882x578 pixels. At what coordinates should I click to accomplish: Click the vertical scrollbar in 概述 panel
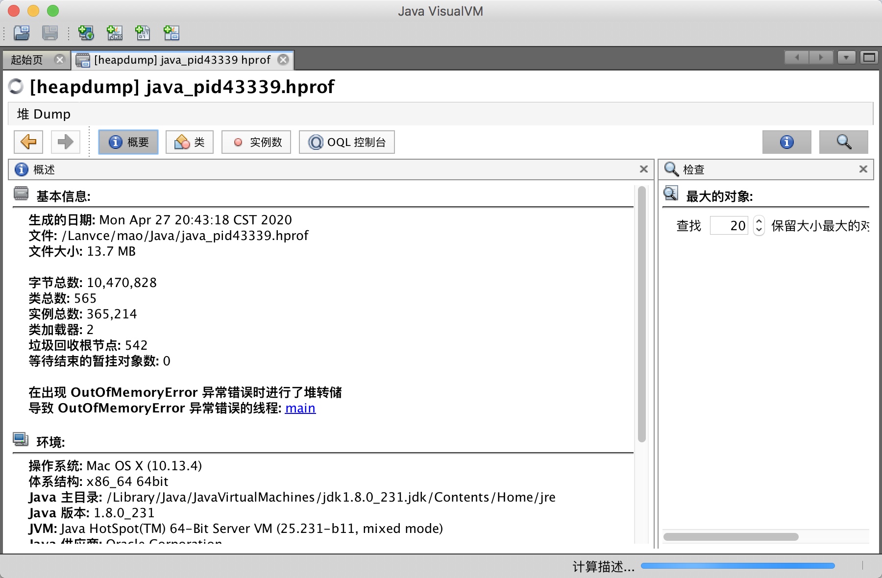pos(642,313)
